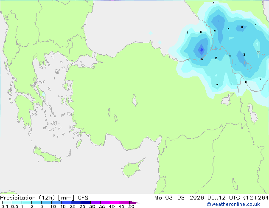Click the legend scale value '30'
The height and width of the screenshot is (208, 269).
point(92,206)
